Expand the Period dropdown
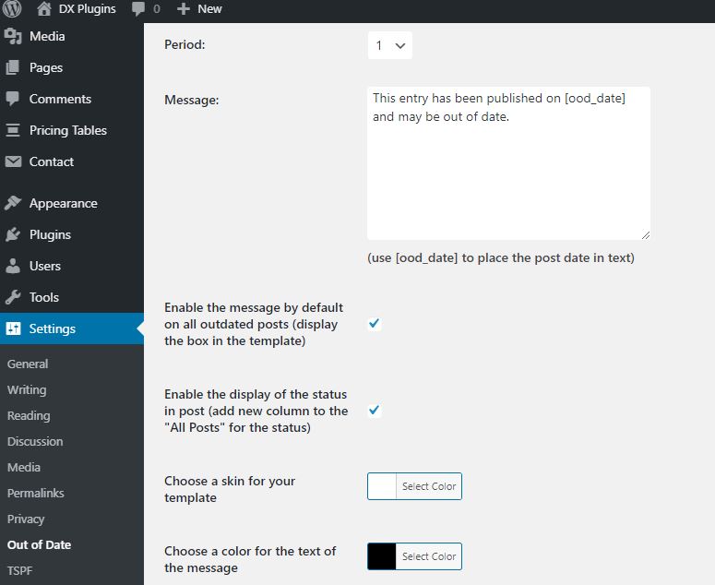This screenshot has height=585, width=715. point(390,45)
